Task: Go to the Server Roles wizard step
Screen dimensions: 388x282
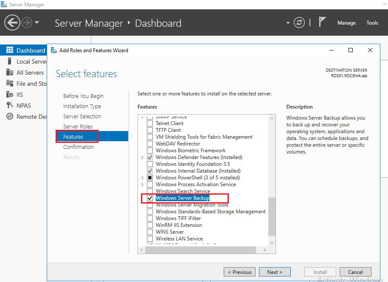Action: pyautogui.click(x=78, y=127)
